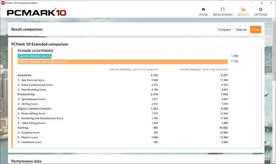Expand the Video Editing Score row
Screen dimensions: 276x164
coord(19,123)
